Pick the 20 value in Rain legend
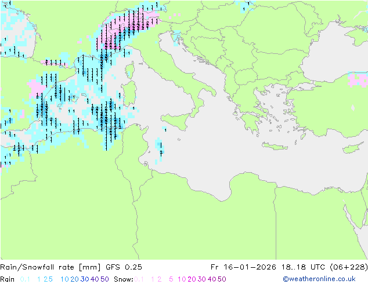This screenshot has height=284, width=368. [75, 279]
